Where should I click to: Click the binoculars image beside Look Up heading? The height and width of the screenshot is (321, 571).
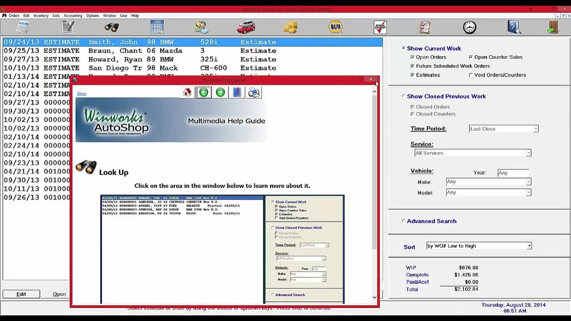click(x=86, y=167)
